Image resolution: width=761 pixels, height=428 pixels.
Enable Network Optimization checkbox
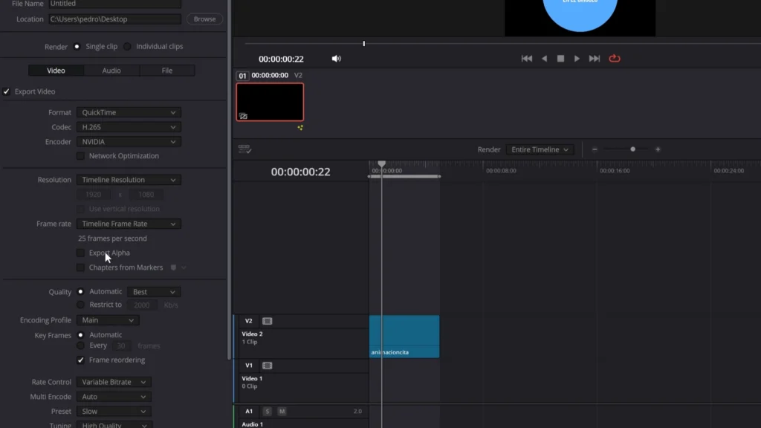pyautogui.click(x=80, y=156)
